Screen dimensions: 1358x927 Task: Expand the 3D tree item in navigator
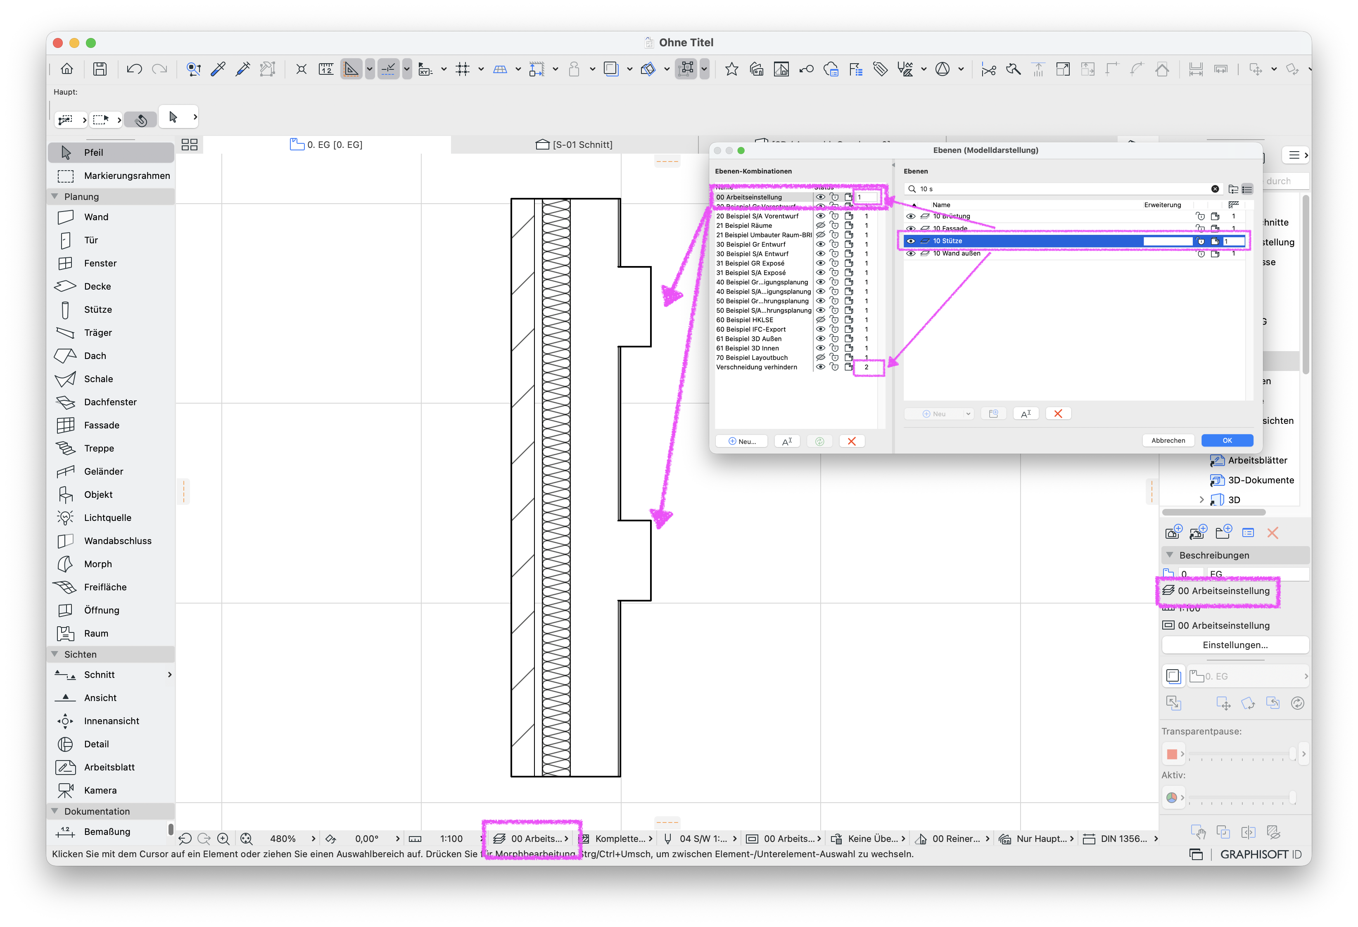[x=1201, y=500]
